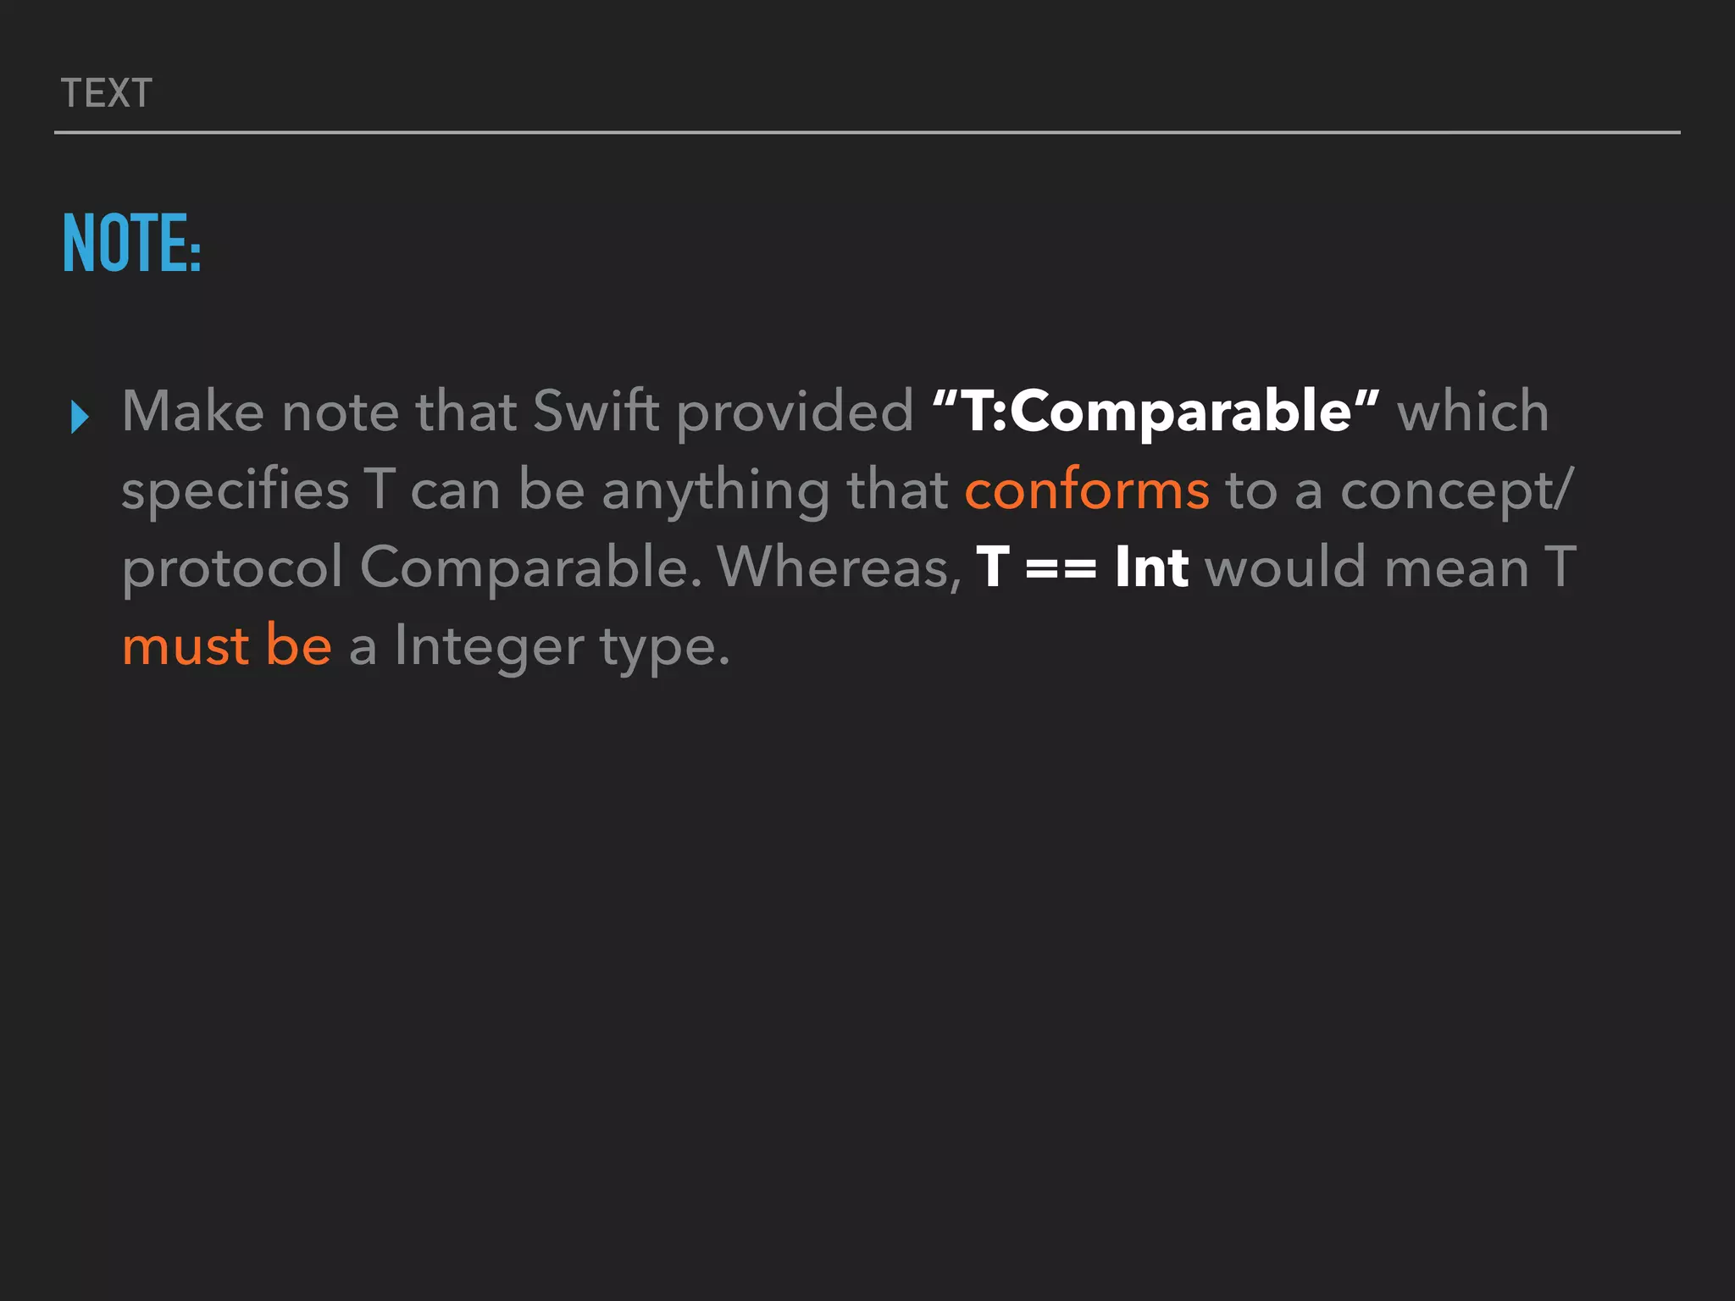Click the bold T == Int text

click(x=1083, y=567)
